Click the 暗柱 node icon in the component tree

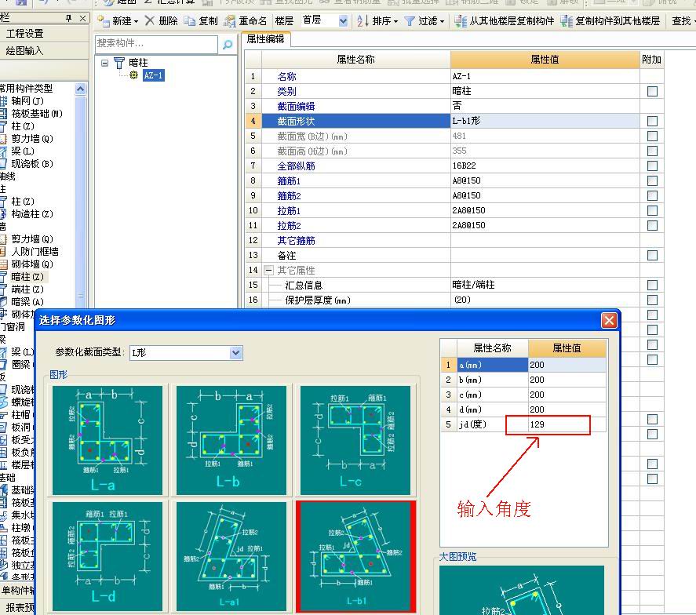click(119, 63)
